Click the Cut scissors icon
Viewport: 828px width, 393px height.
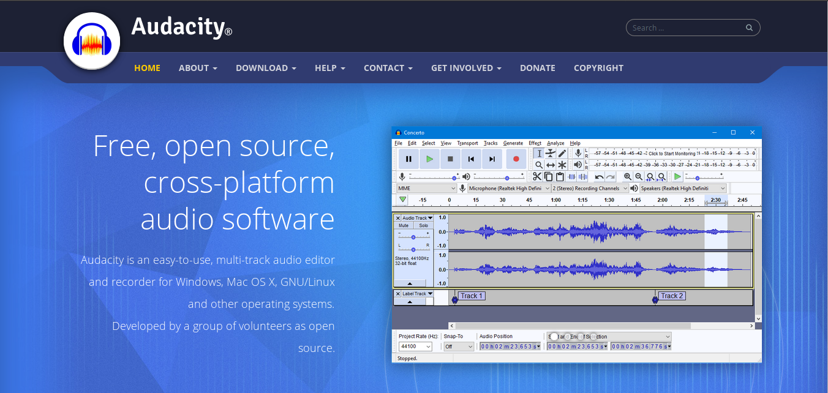click(537, 177)
